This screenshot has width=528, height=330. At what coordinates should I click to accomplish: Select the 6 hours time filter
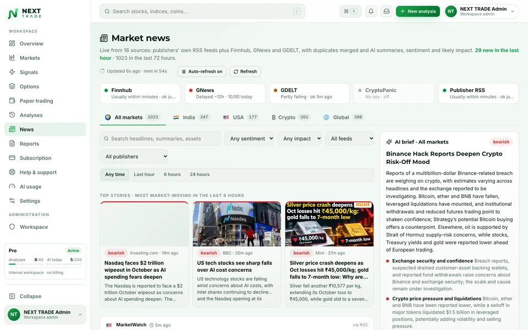pos(172,174)
